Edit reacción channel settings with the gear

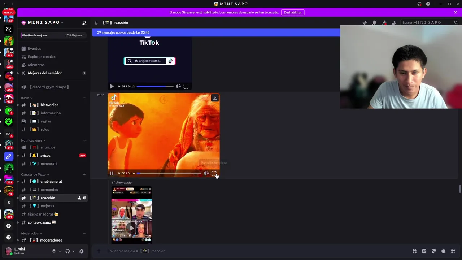tap(84, 198)
